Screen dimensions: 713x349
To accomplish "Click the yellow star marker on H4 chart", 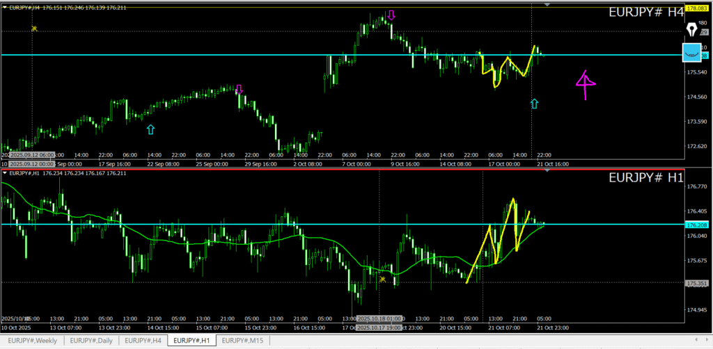I will coord(34,29).
